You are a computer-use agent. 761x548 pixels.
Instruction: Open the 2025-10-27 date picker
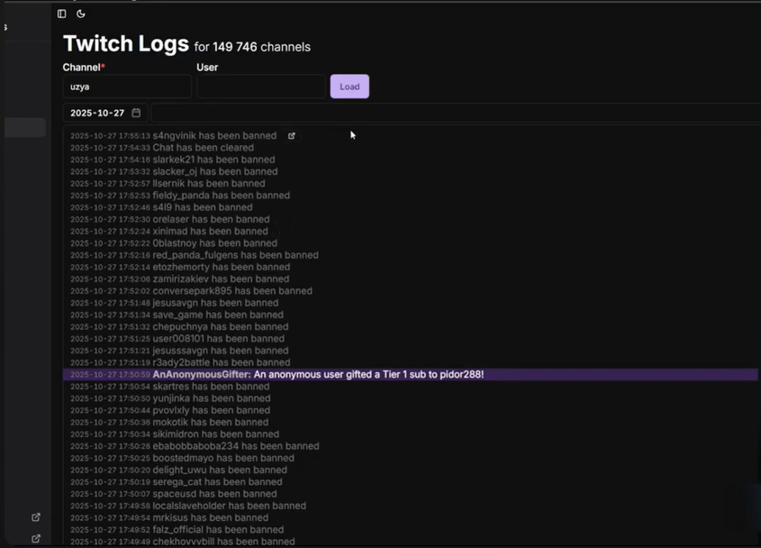coord(105,113)
